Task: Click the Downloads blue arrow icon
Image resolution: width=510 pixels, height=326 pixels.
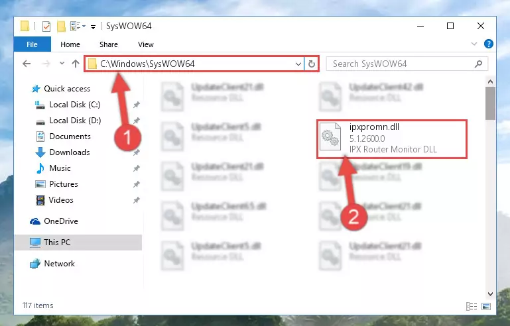Action: pos(40,152)
